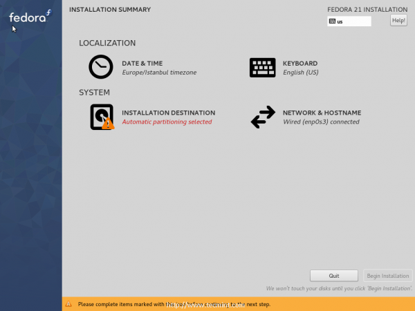Click the orange warning triangle on disk icon
This screenshot has width=415, height=311.
click(x=108, y=123)
